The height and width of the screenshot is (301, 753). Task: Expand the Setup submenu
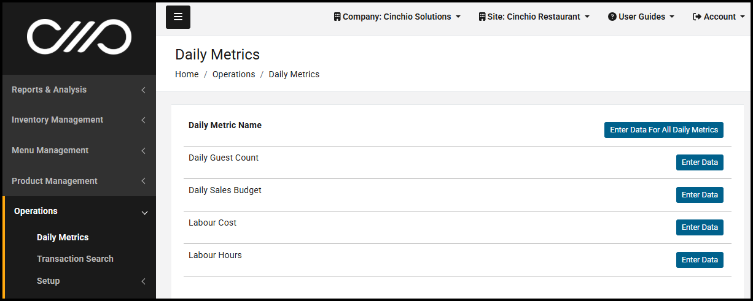[x=49, y=281]
